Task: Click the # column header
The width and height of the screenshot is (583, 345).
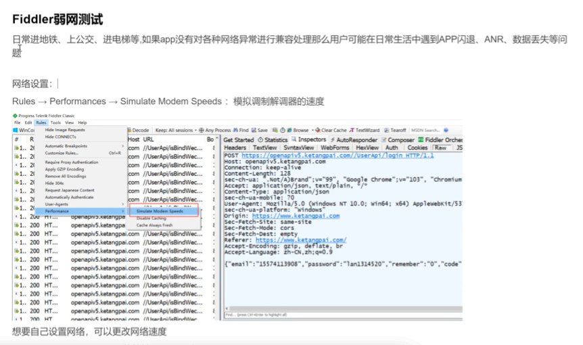Action: click(16, 139)
